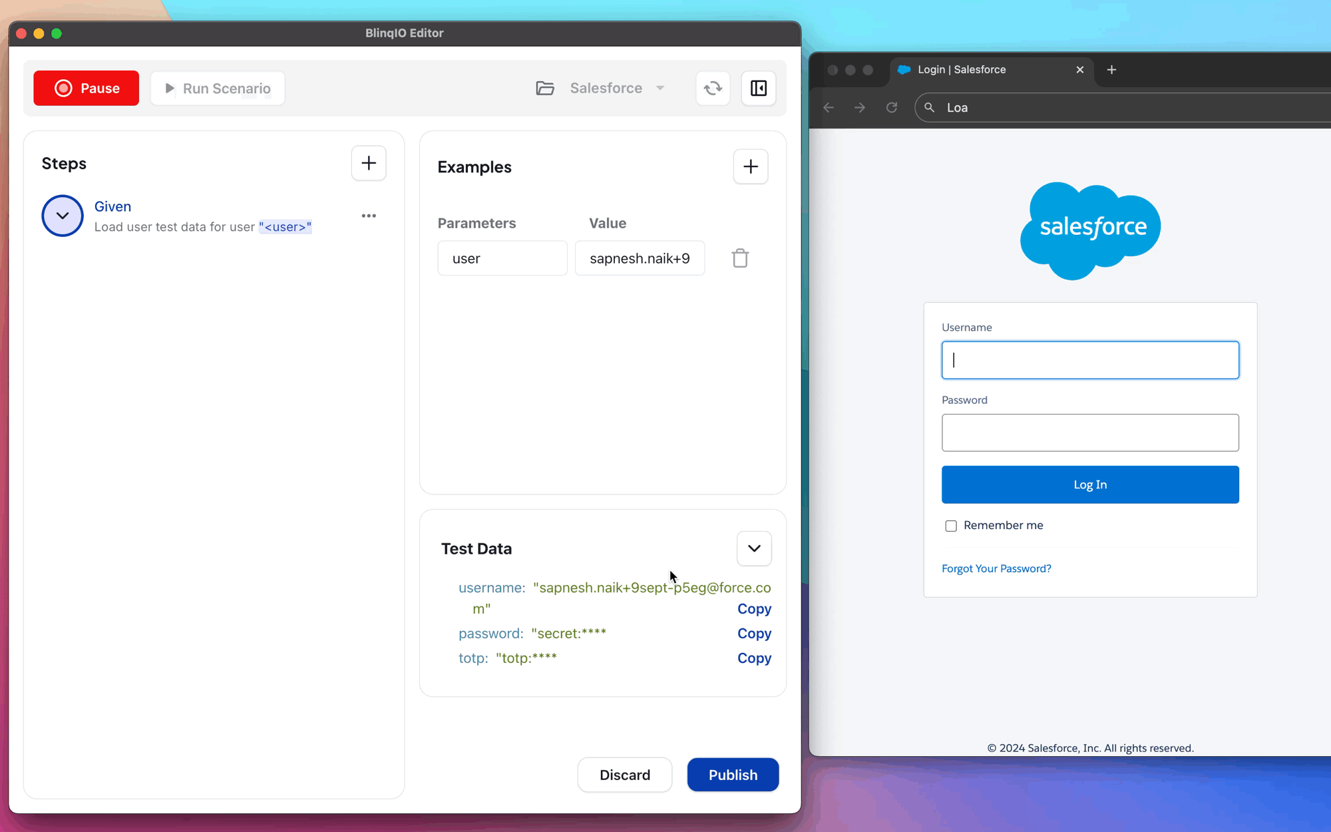Viewport: 1331px width, 832px height.
Task: Edit the sapnesh.naik+9 value field
Action: 640,258
